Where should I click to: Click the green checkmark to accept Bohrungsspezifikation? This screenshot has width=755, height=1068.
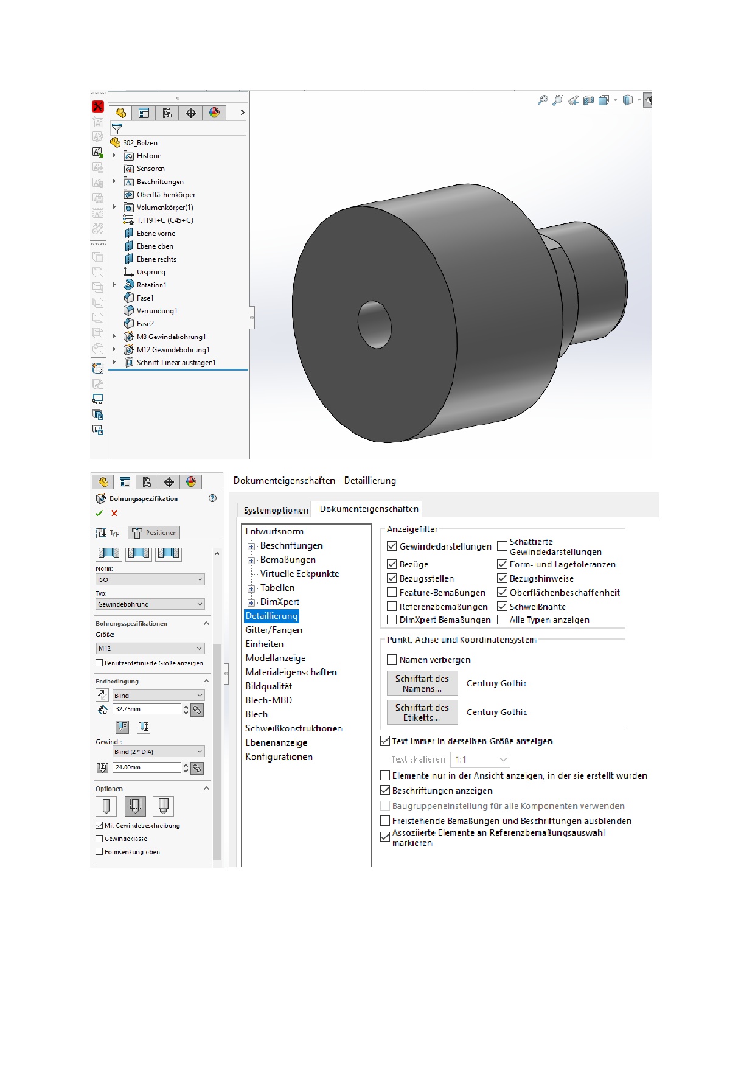(x=99, y=513)
